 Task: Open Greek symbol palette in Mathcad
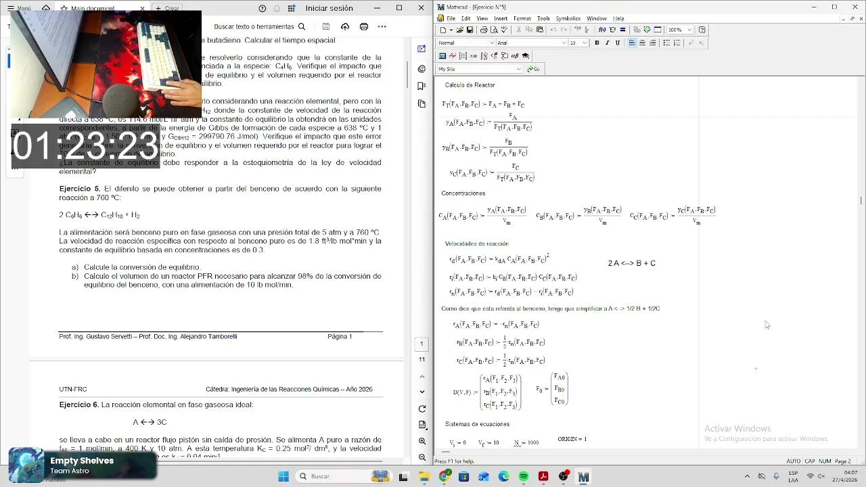515,55
